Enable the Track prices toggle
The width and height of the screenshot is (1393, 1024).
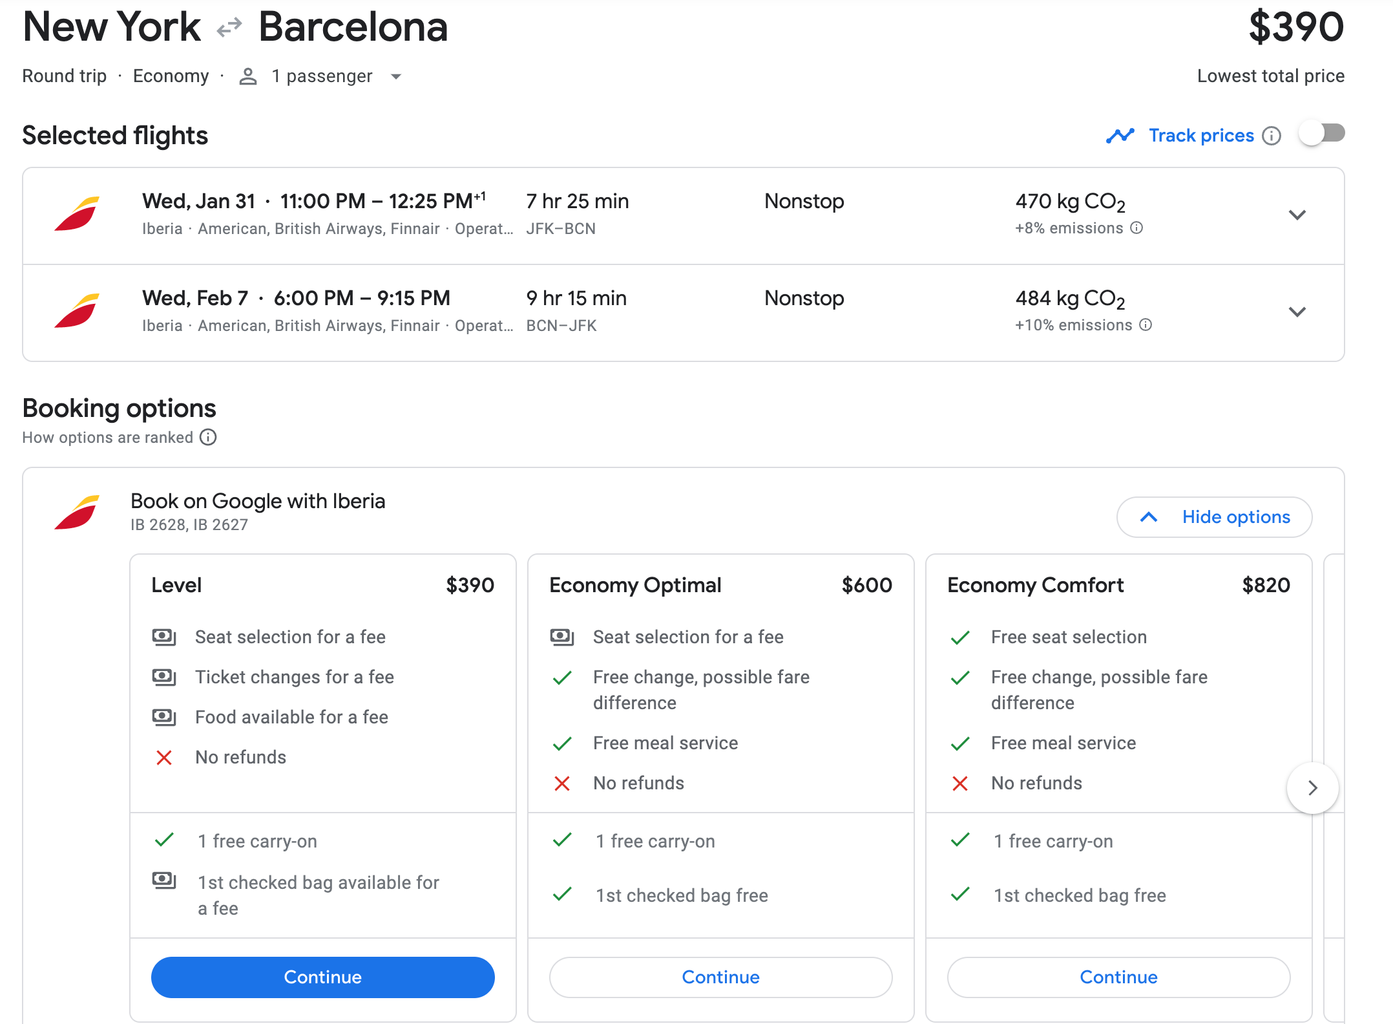click(x=1322, y=134)
